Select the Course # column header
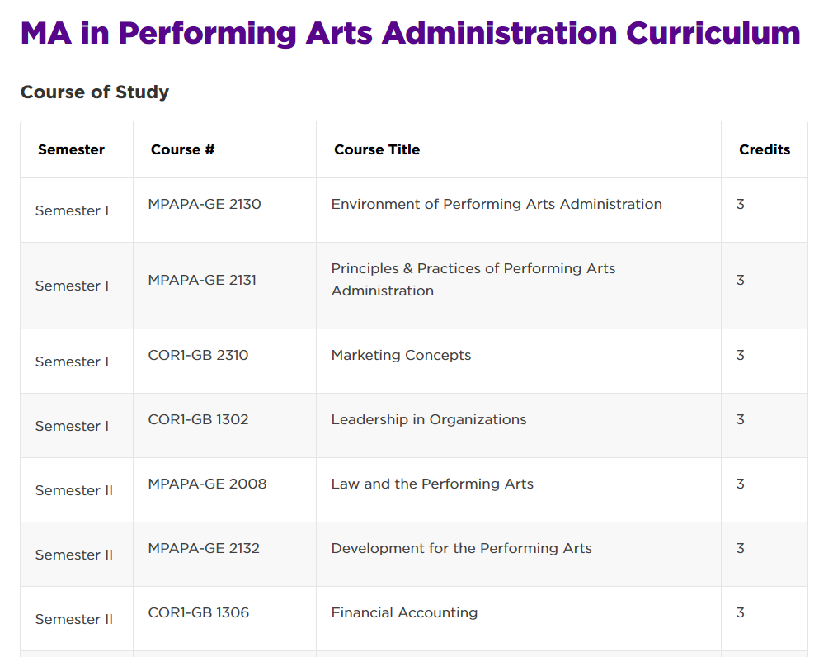The height and width of the screenshot is (657, 819). coord(182,149)
